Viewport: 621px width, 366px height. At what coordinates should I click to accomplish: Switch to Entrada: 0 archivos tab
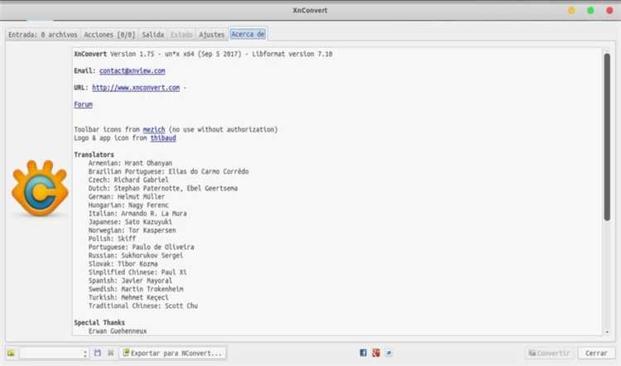point(43,35)
